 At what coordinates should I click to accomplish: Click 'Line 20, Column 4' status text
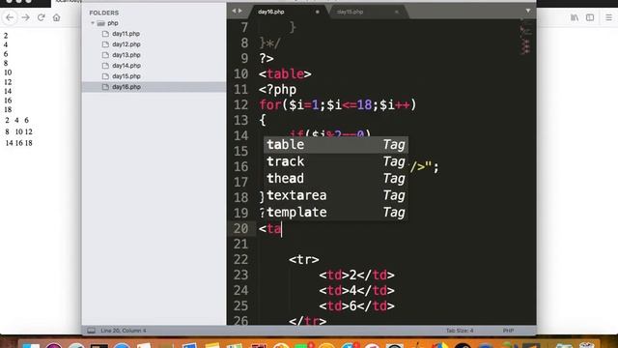pos(124,331)
